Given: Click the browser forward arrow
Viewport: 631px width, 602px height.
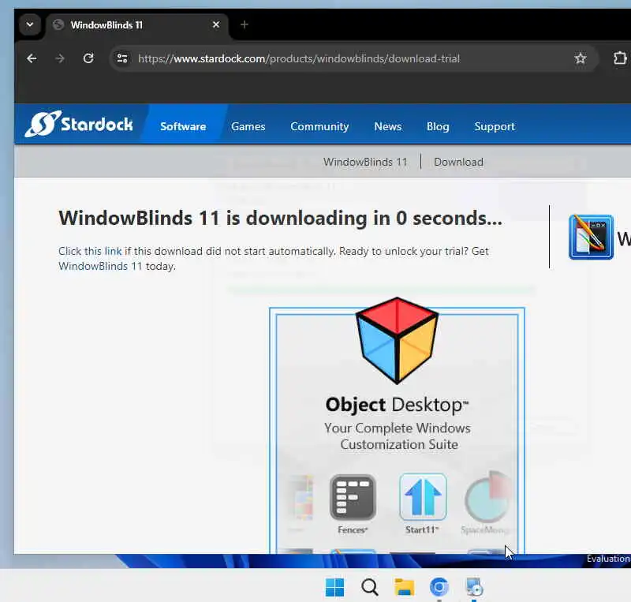Looking at the screenshot, I should tap(60, 59).
